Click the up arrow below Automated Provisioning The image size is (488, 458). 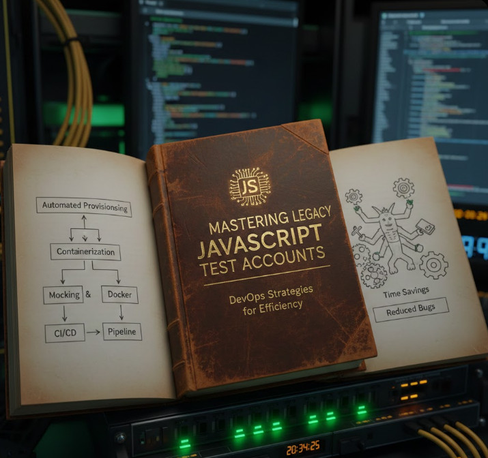(84, 222)
